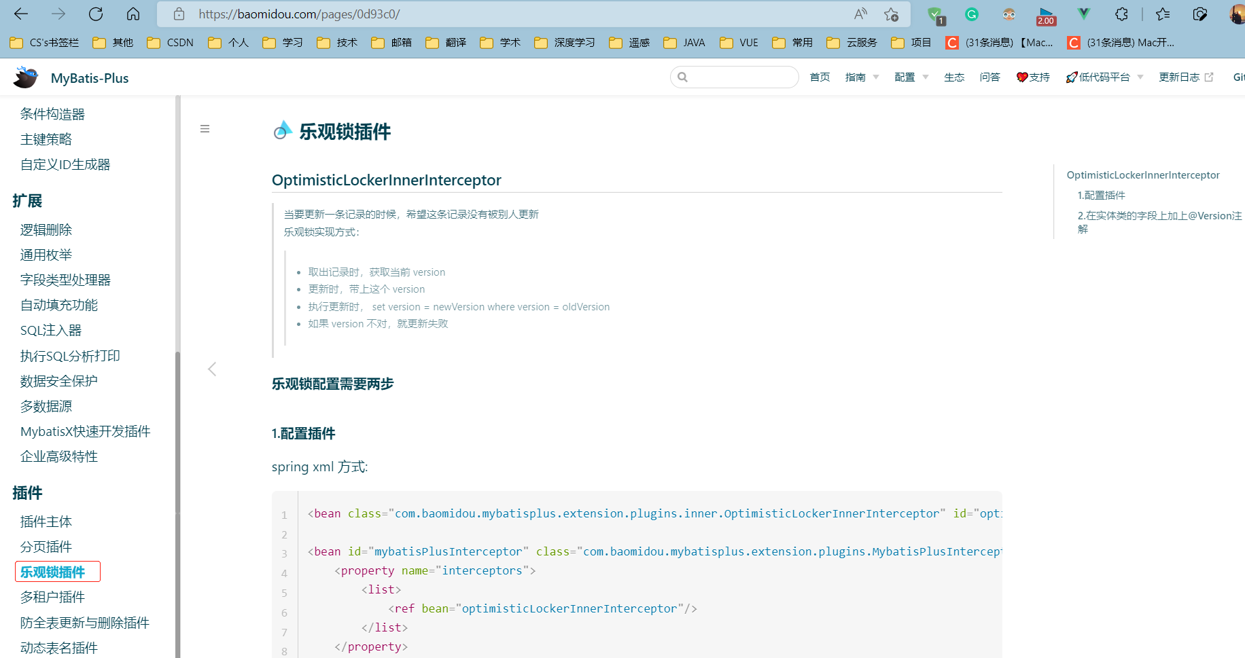
Task: Reload the current page
Action: pos(96,14)
